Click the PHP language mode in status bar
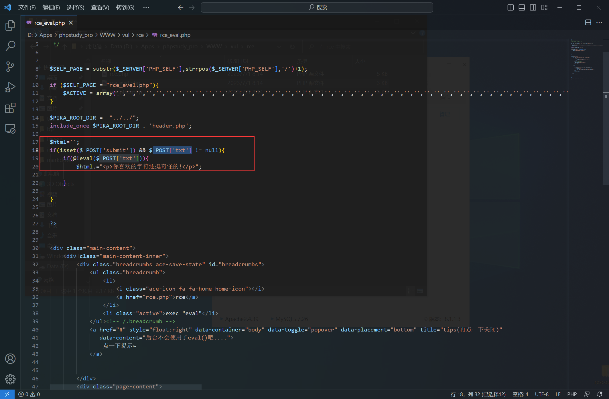 coord(572,394)
